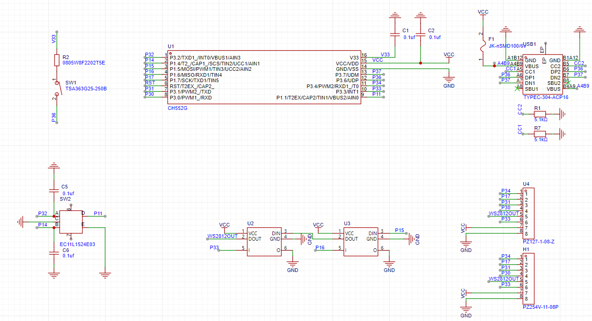The height and width of the screenshot is (321, 592).
Task: Select the CH552G microcontroller U1 body
Action: coord(265,77)
